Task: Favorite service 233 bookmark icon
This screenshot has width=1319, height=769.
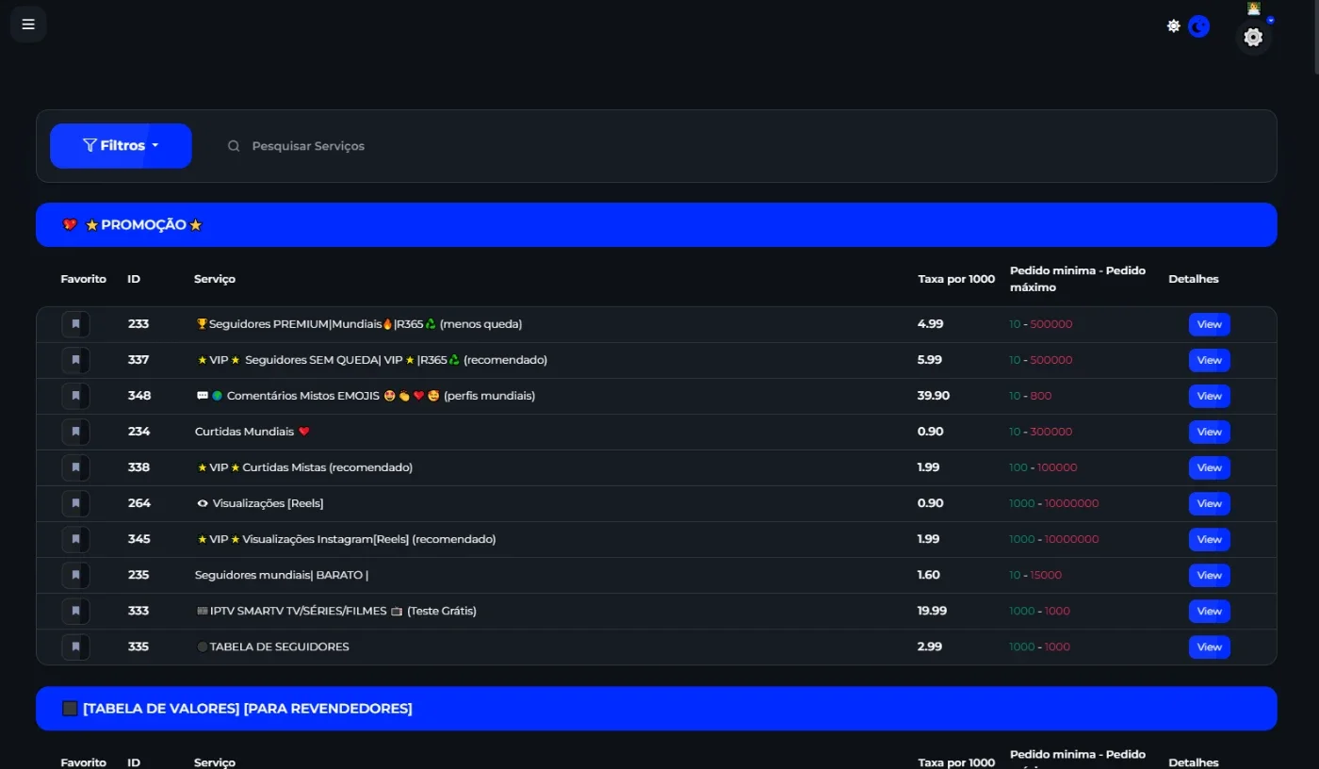Action: click(75, 324)
